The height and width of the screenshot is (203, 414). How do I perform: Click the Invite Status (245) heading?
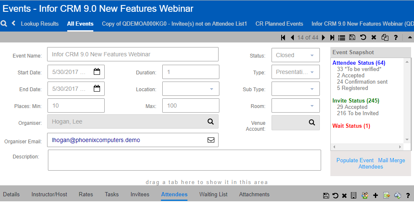(356, 100)
